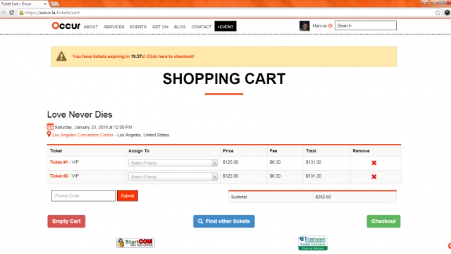The width and height of the screenshot is (451, 254).
Task: Click the Occur logo
Action: (66, 25)
